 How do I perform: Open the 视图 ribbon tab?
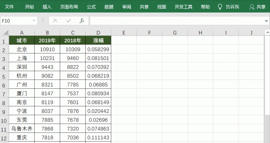(x=162, y=7)
